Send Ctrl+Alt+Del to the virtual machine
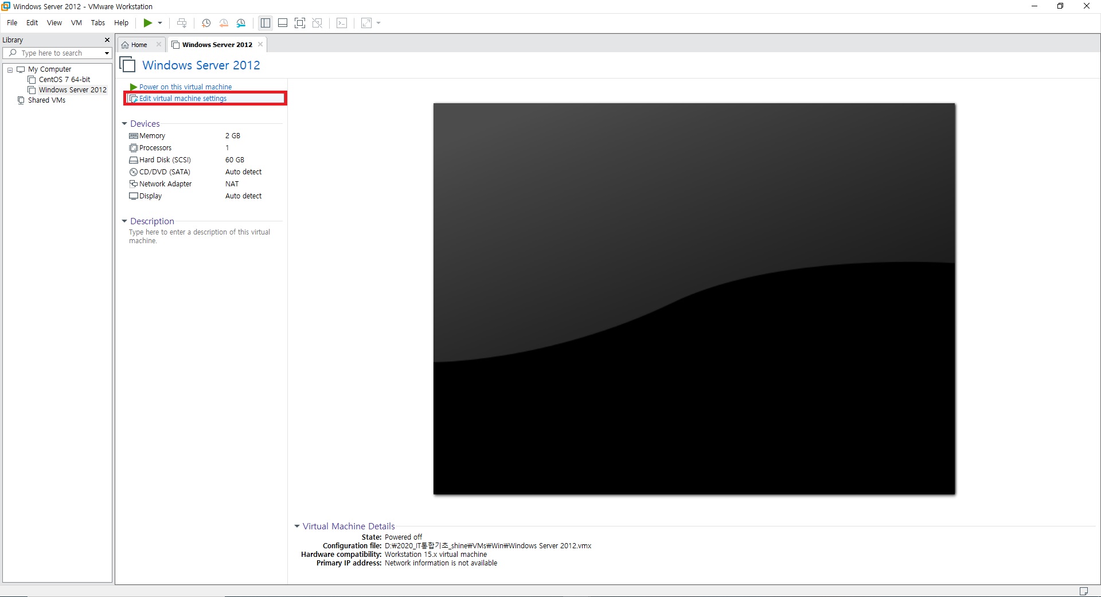1101x597 pixels. pos(182,23)
